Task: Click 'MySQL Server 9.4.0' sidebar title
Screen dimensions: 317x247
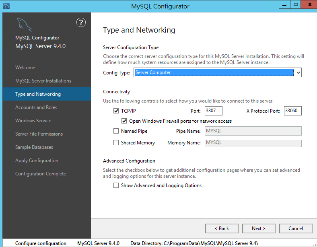Action: click(41, 46)
